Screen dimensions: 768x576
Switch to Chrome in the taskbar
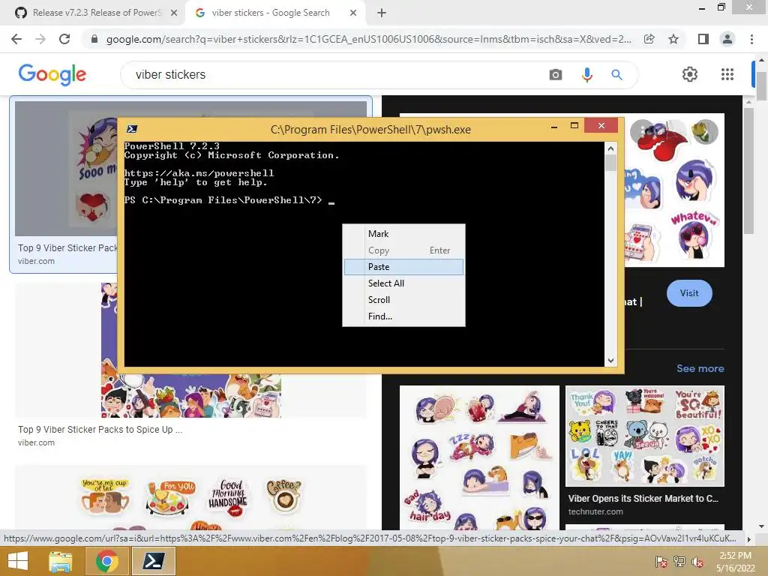[x=106, y=561]
